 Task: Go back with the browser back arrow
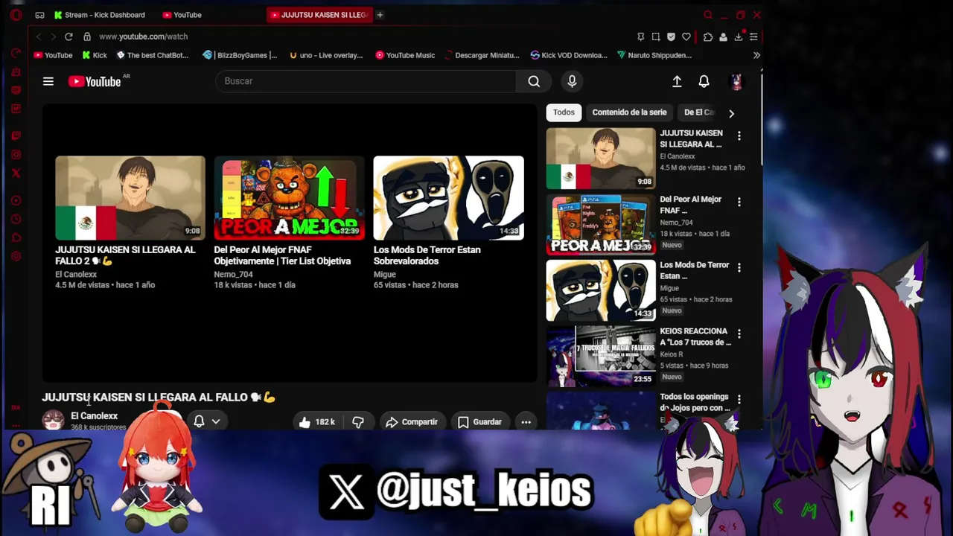pyautogui.click(x=39, y=36)
